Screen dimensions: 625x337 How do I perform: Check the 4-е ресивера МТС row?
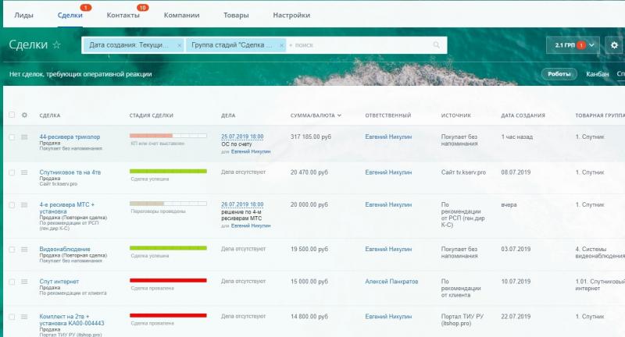click(12, 205)
